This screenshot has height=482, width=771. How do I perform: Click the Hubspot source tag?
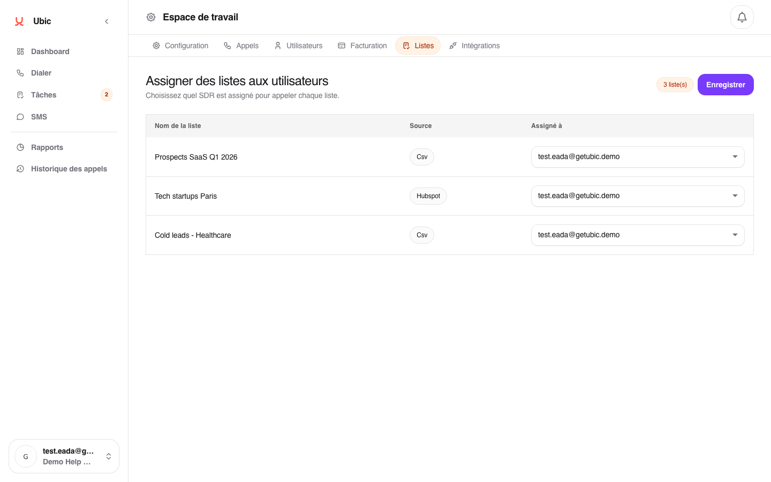click(x=428, y=196)
